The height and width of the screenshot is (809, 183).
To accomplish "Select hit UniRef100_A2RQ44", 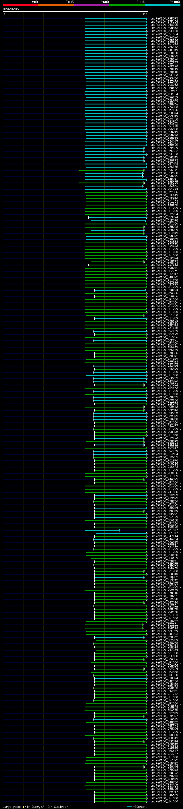I will pos(164,508).
